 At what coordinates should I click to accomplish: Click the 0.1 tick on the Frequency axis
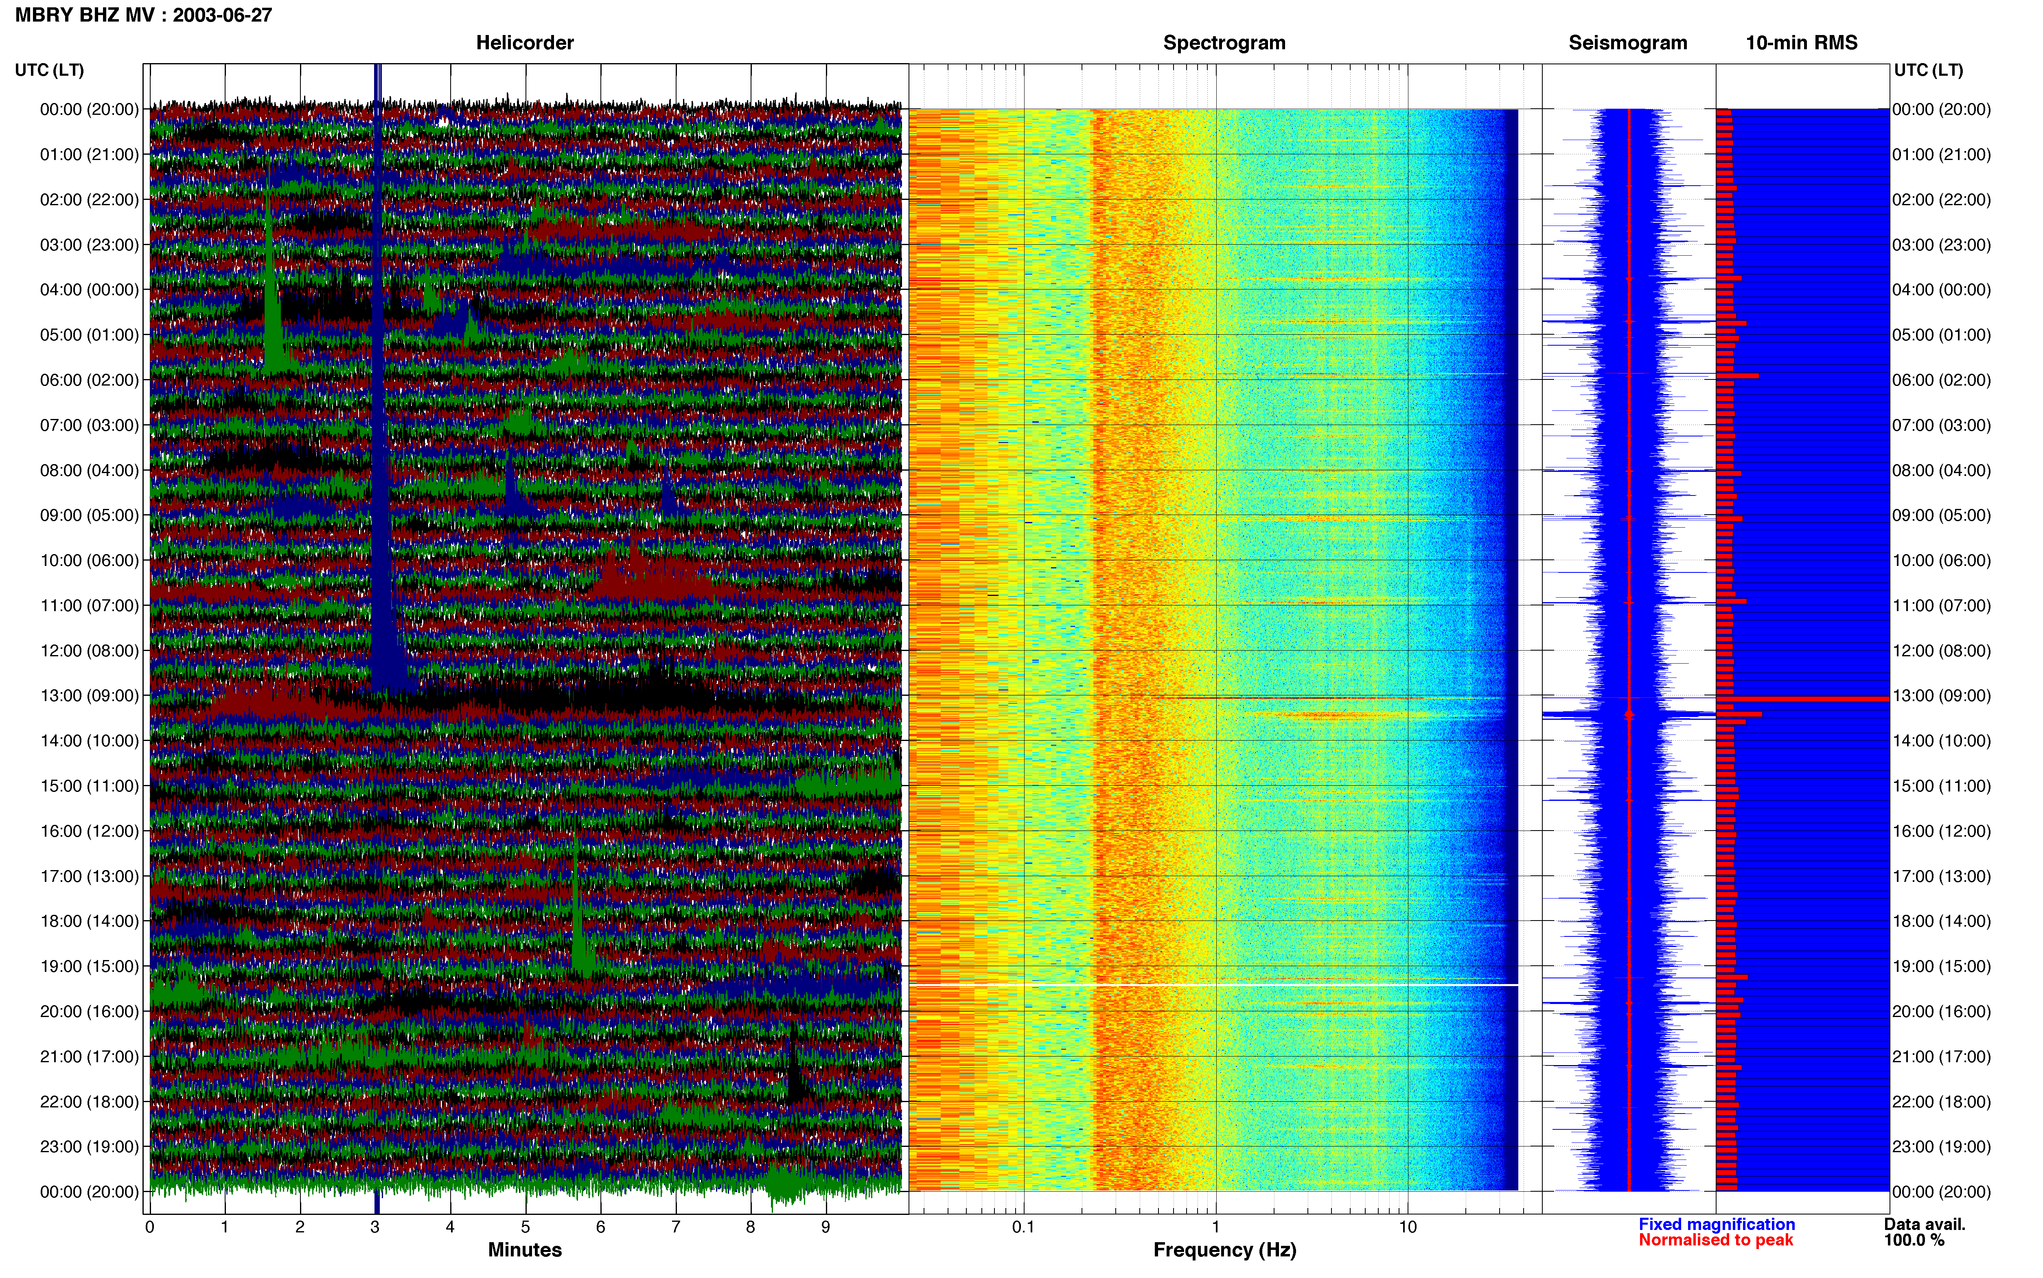point(1023,1227)
